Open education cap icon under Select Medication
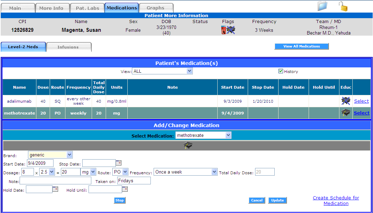This screenshot has width=373, height=213. pos(188,145)
